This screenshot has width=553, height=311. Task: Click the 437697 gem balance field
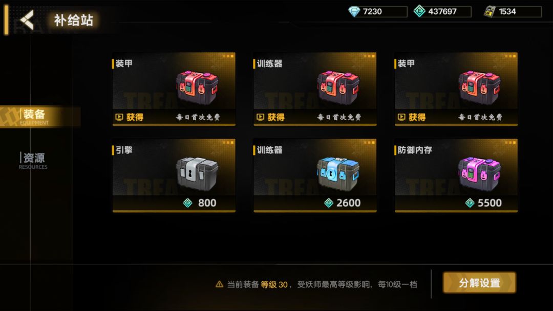[442, 12]
